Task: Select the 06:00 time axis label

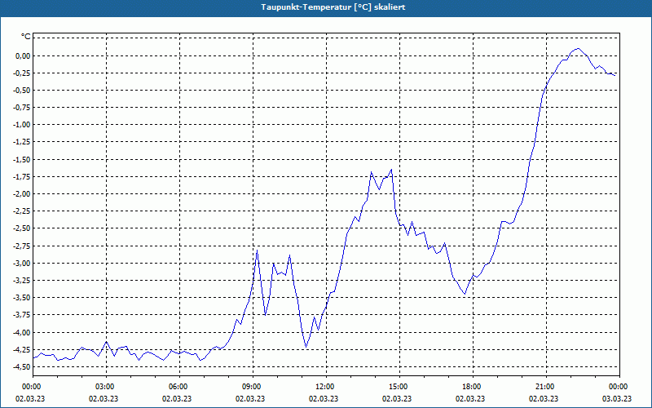Action: click(179, 387)
